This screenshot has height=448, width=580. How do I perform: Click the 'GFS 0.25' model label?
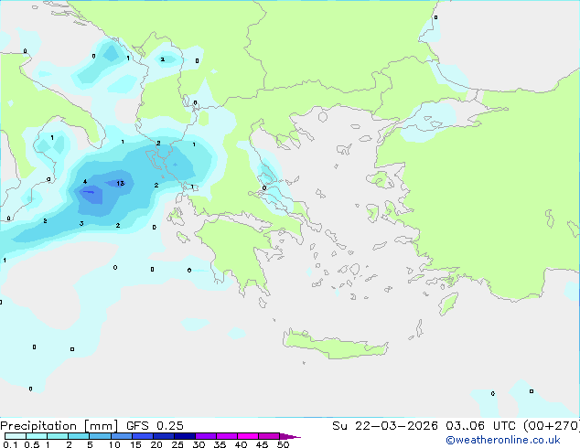155,426
